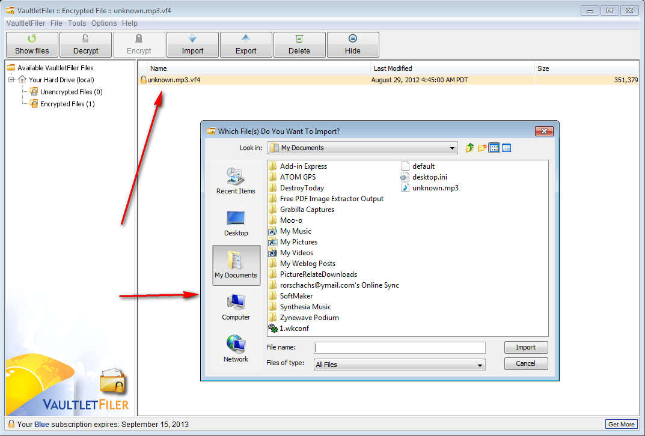Open the Files of type dropdown
The height and width of the screenshot is (436, 645).
tap(399, 365)
